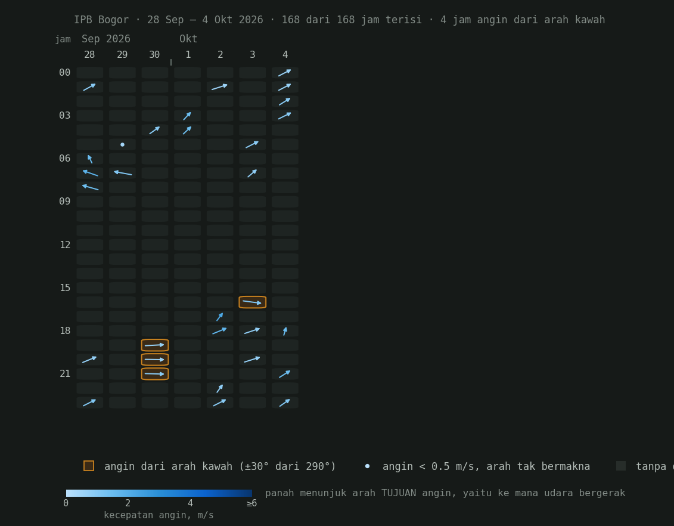Click the empty cell at 29 Sep 00:00
Viewport: 674px width, 526px height.
(123, 73)
